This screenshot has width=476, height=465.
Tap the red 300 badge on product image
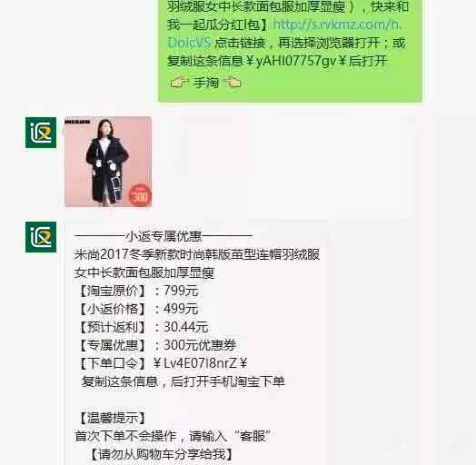(x=140, y=196)
